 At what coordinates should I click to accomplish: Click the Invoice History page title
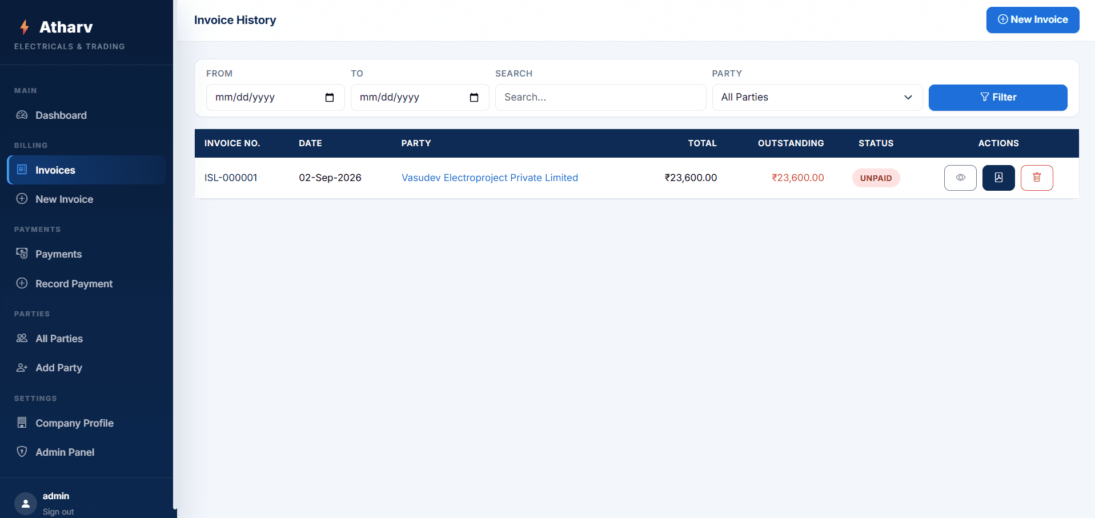click(235, 20)
